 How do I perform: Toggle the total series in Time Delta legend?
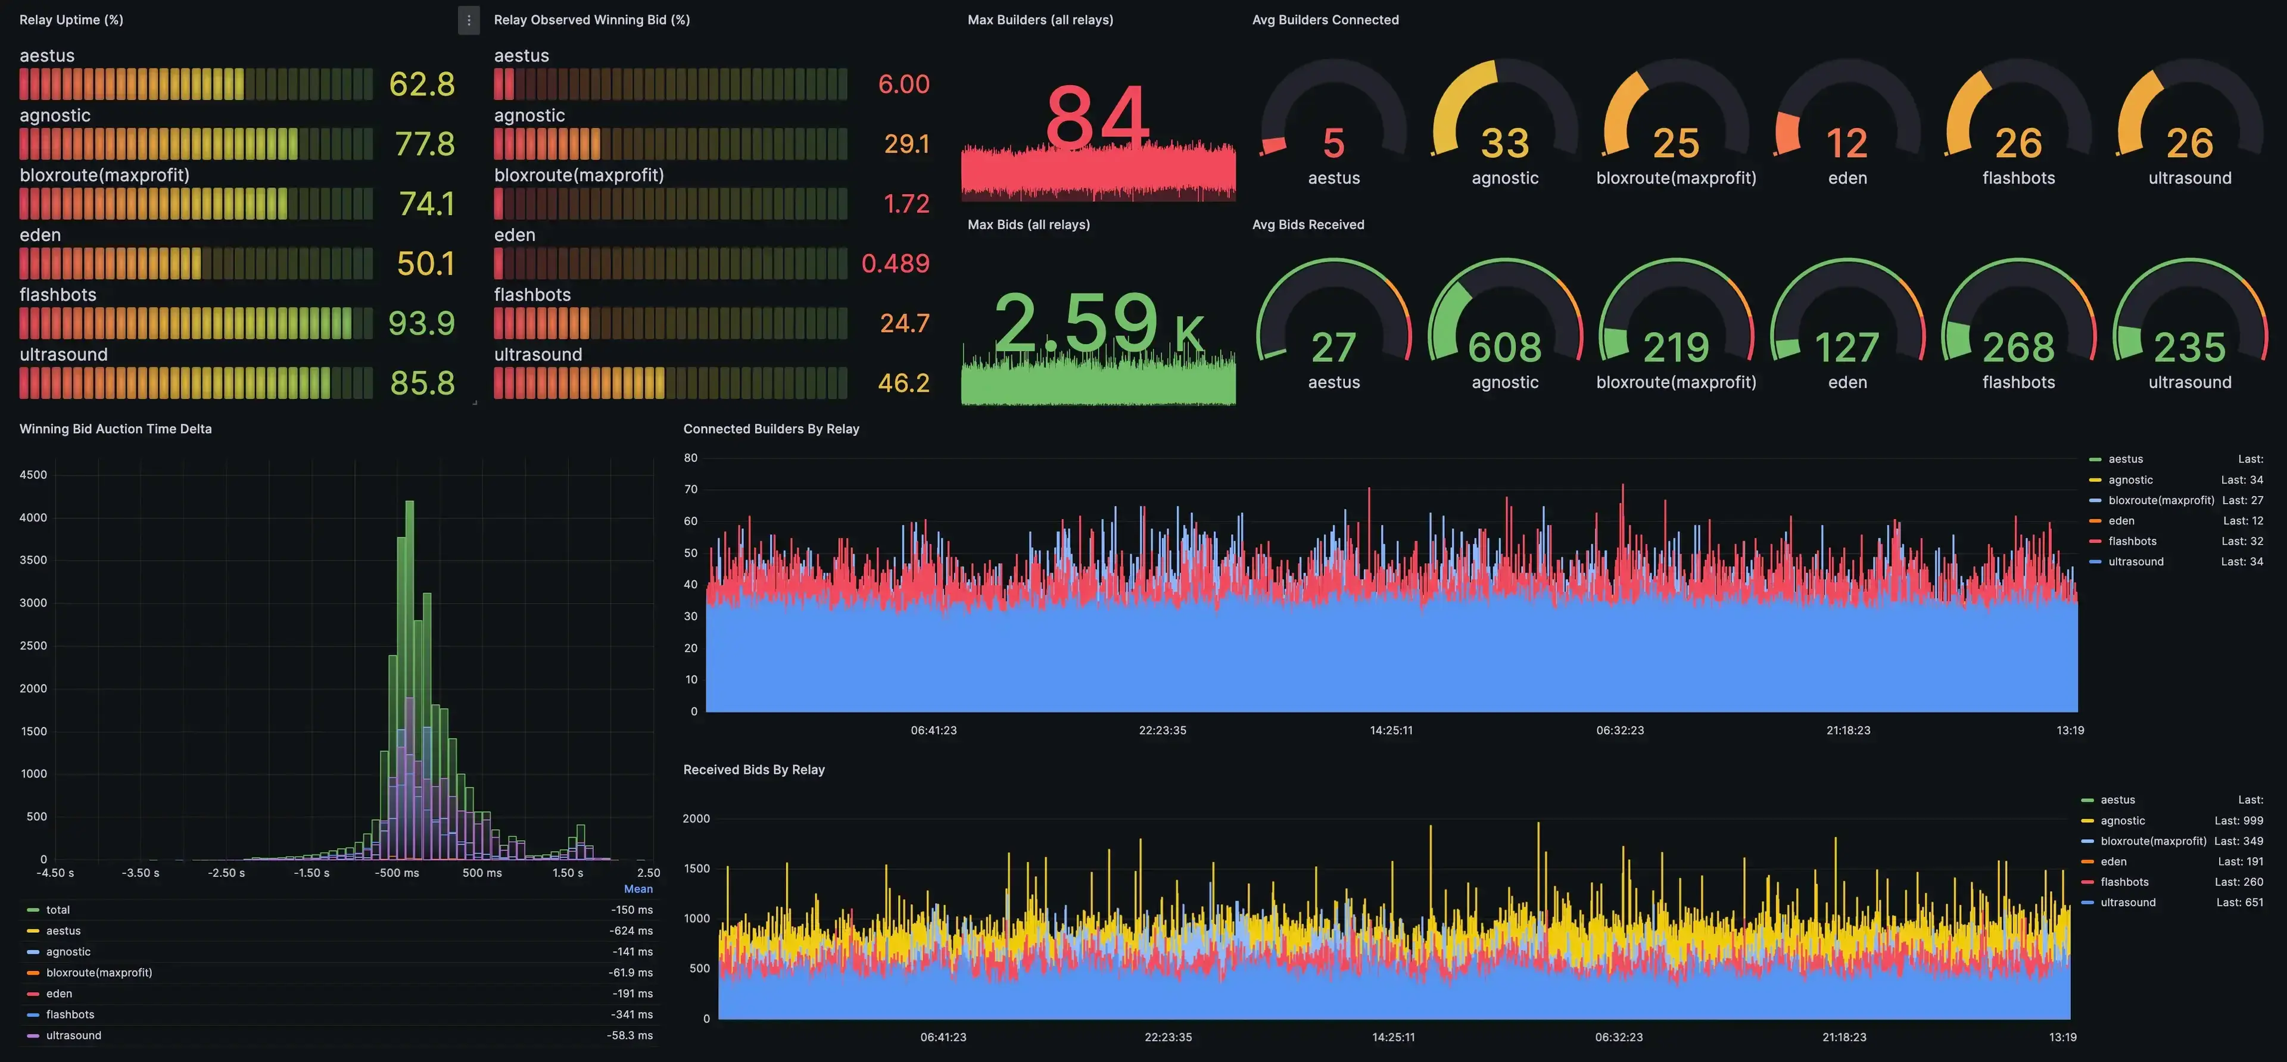point(58,910)
